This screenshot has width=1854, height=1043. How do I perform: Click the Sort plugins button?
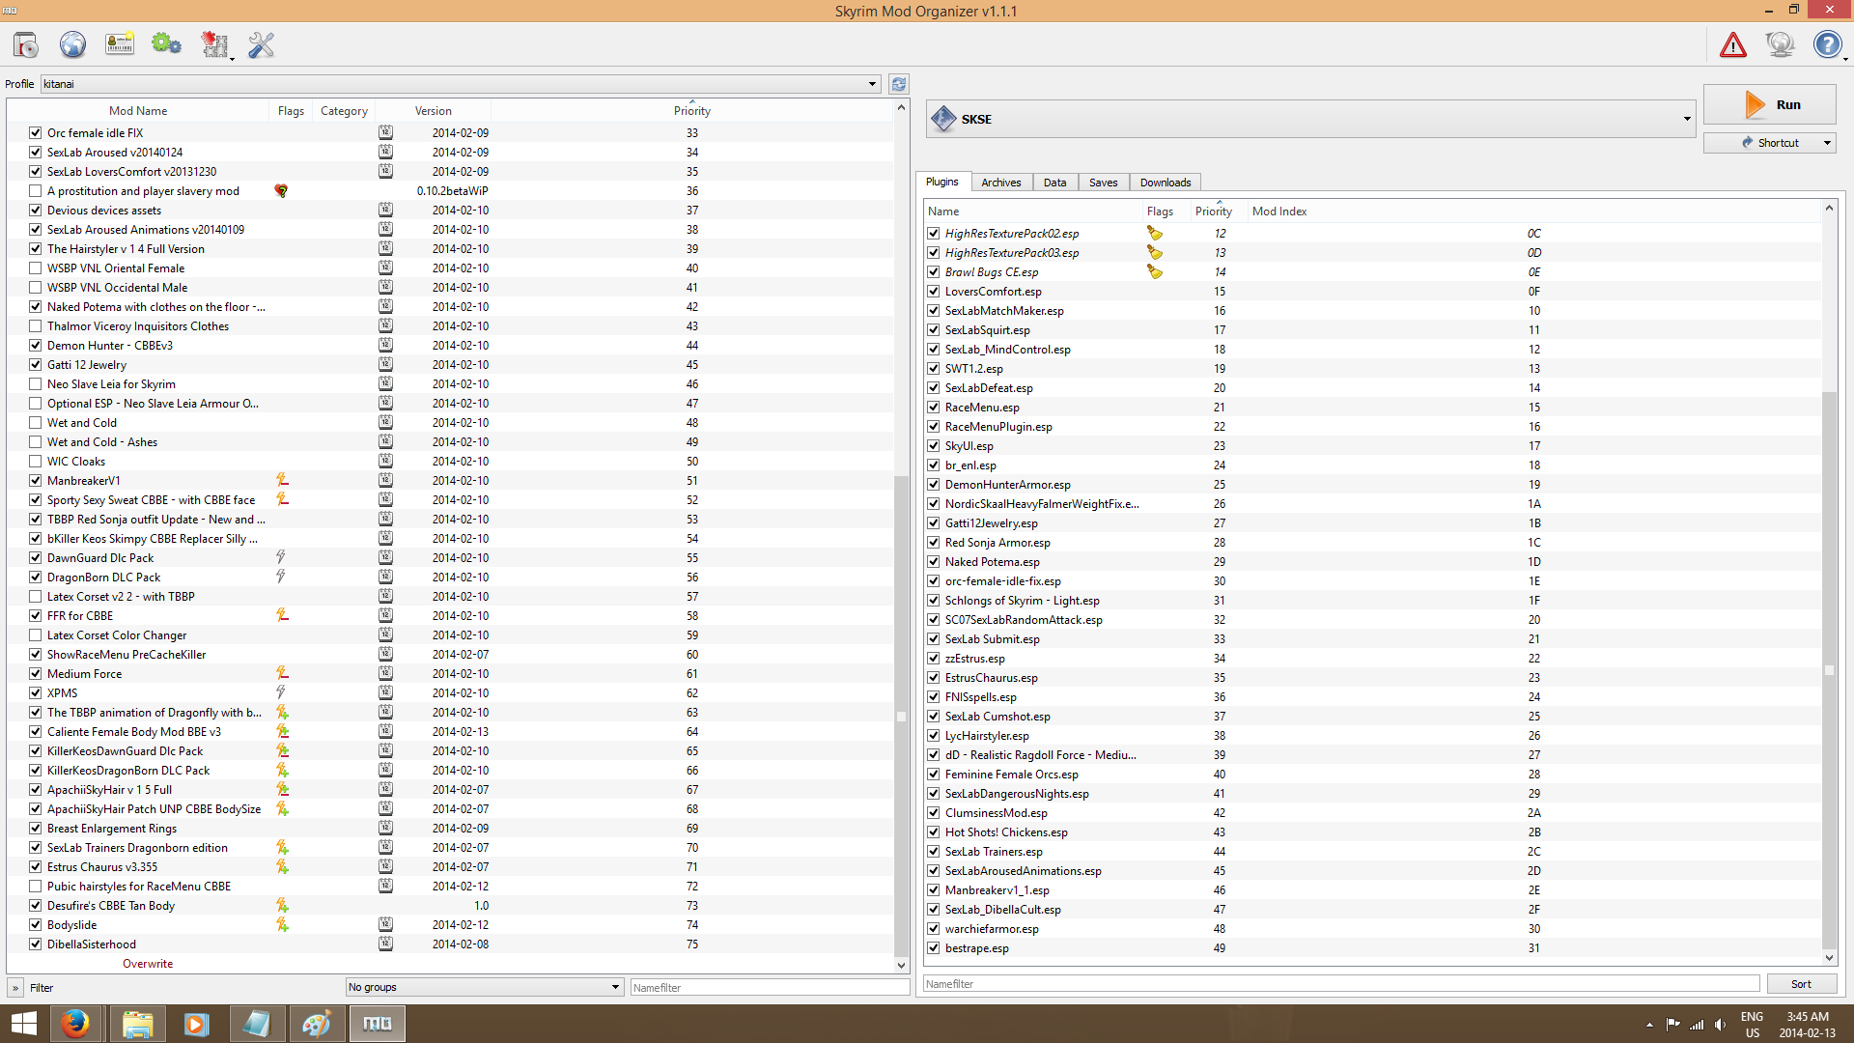(1801, 984)
